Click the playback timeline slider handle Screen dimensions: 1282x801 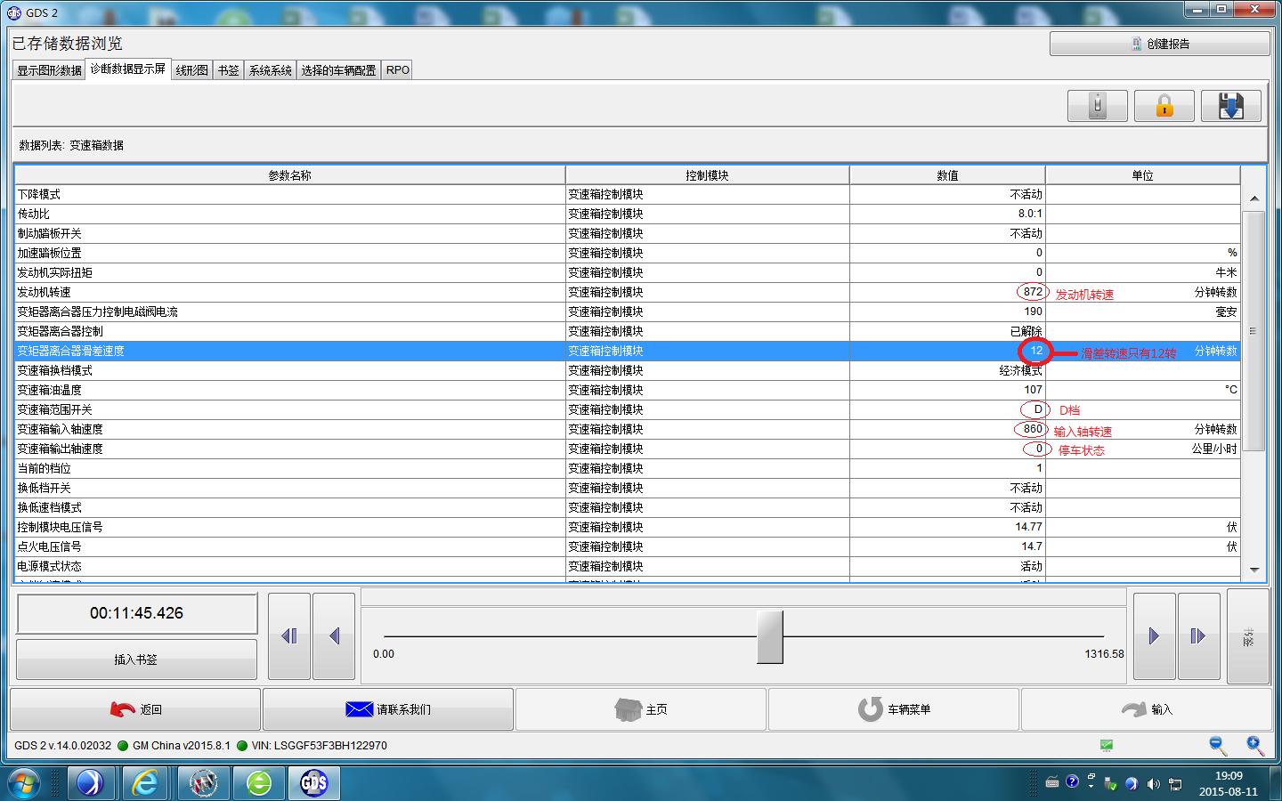(770, 636)
